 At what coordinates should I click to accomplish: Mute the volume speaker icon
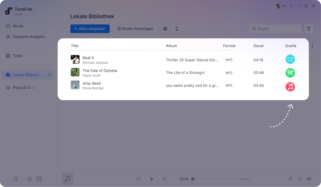(x=309, y=179)
